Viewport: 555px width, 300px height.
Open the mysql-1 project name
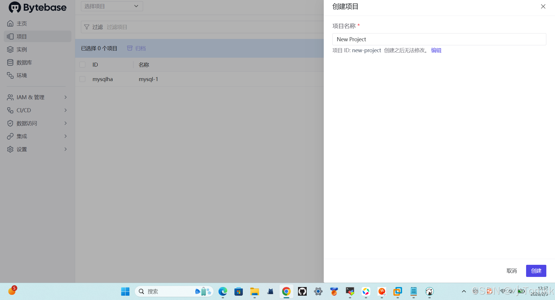[x=148, y=79]
